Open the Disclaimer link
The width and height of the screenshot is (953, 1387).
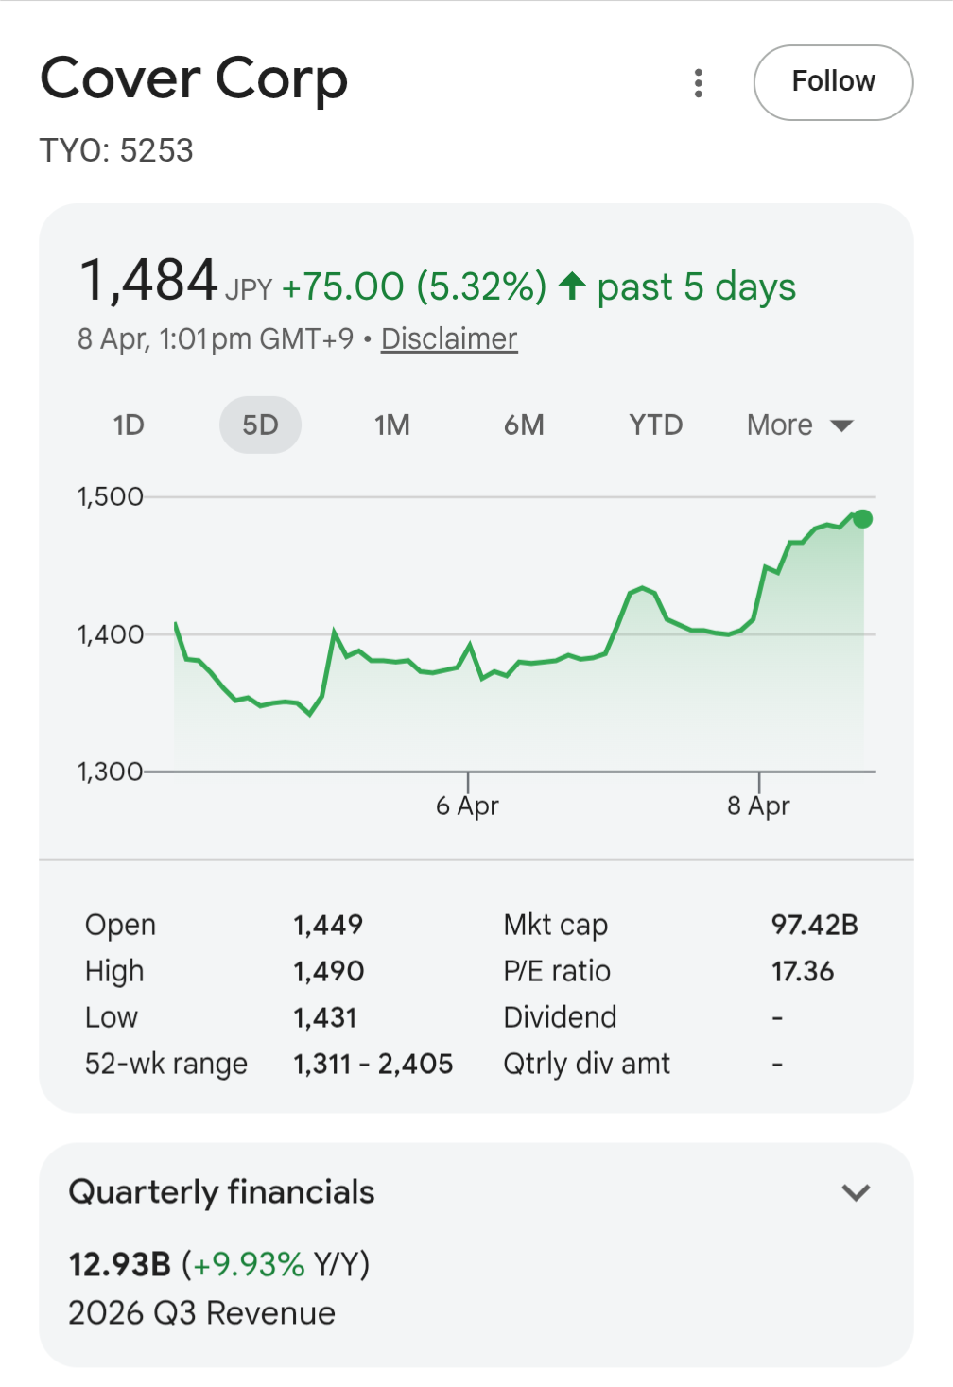click(x=449, y=338)
